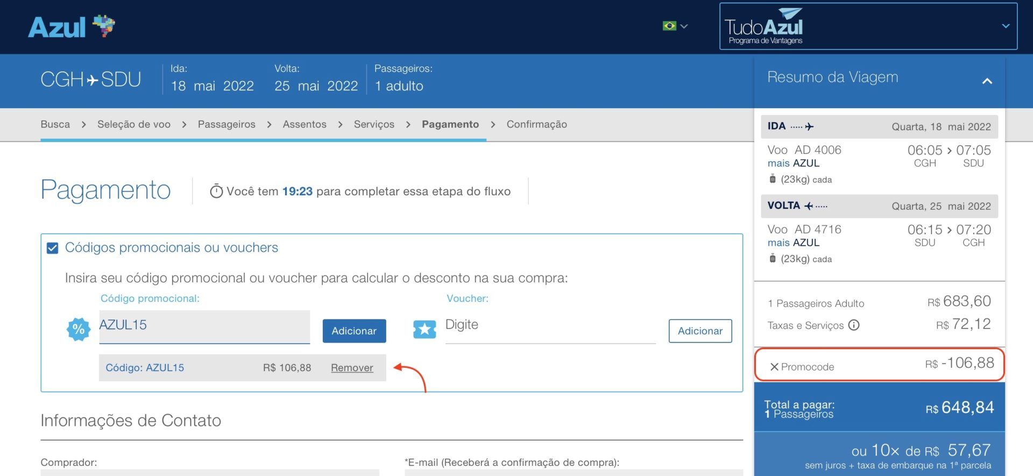Click the baggage icon for flight AD 4006
The image size is (1033, 476).
(x=773, y=179)
